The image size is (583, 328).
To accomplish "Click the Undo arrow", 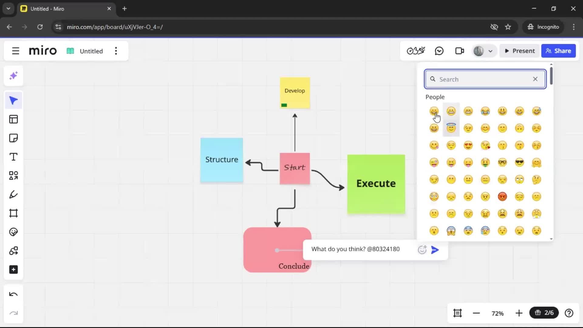I will coord(13,294).
